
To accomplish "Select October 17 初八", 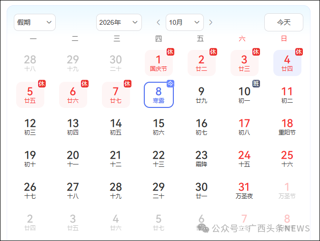I will point(244,127).
